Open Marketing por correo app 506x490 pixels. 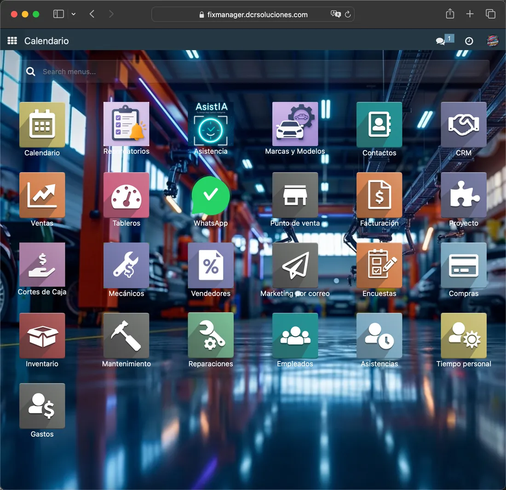(295, 266)
